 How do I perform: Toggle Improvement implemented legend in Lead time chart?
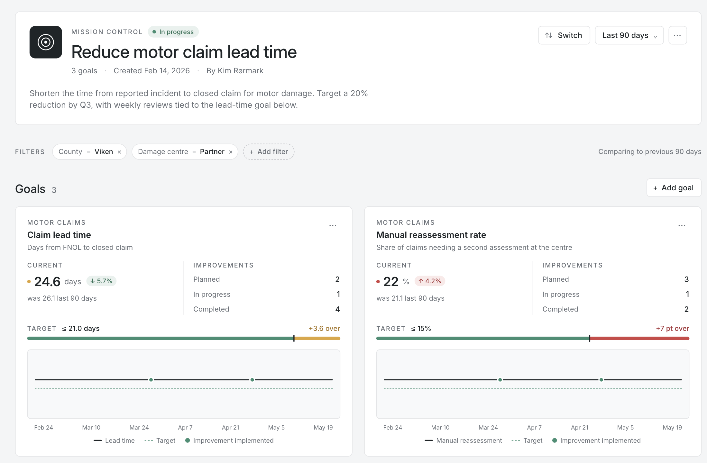[229, 440]
